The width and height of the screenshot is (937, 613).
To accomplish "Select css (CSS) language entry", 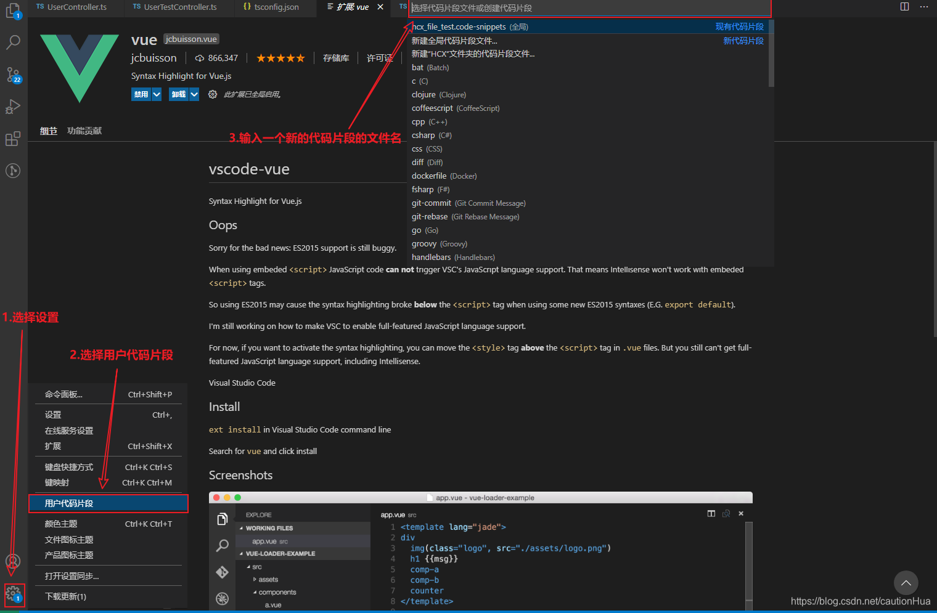I will click(587, 149).
